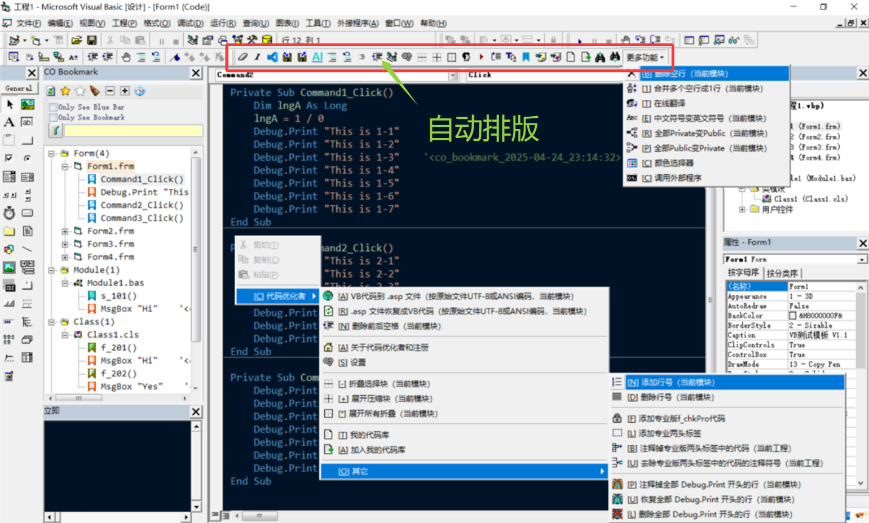This screenshot has width=869, height=523.
Task: Click the eraser icon in the add-in toolbar
Action: [242, 57]
